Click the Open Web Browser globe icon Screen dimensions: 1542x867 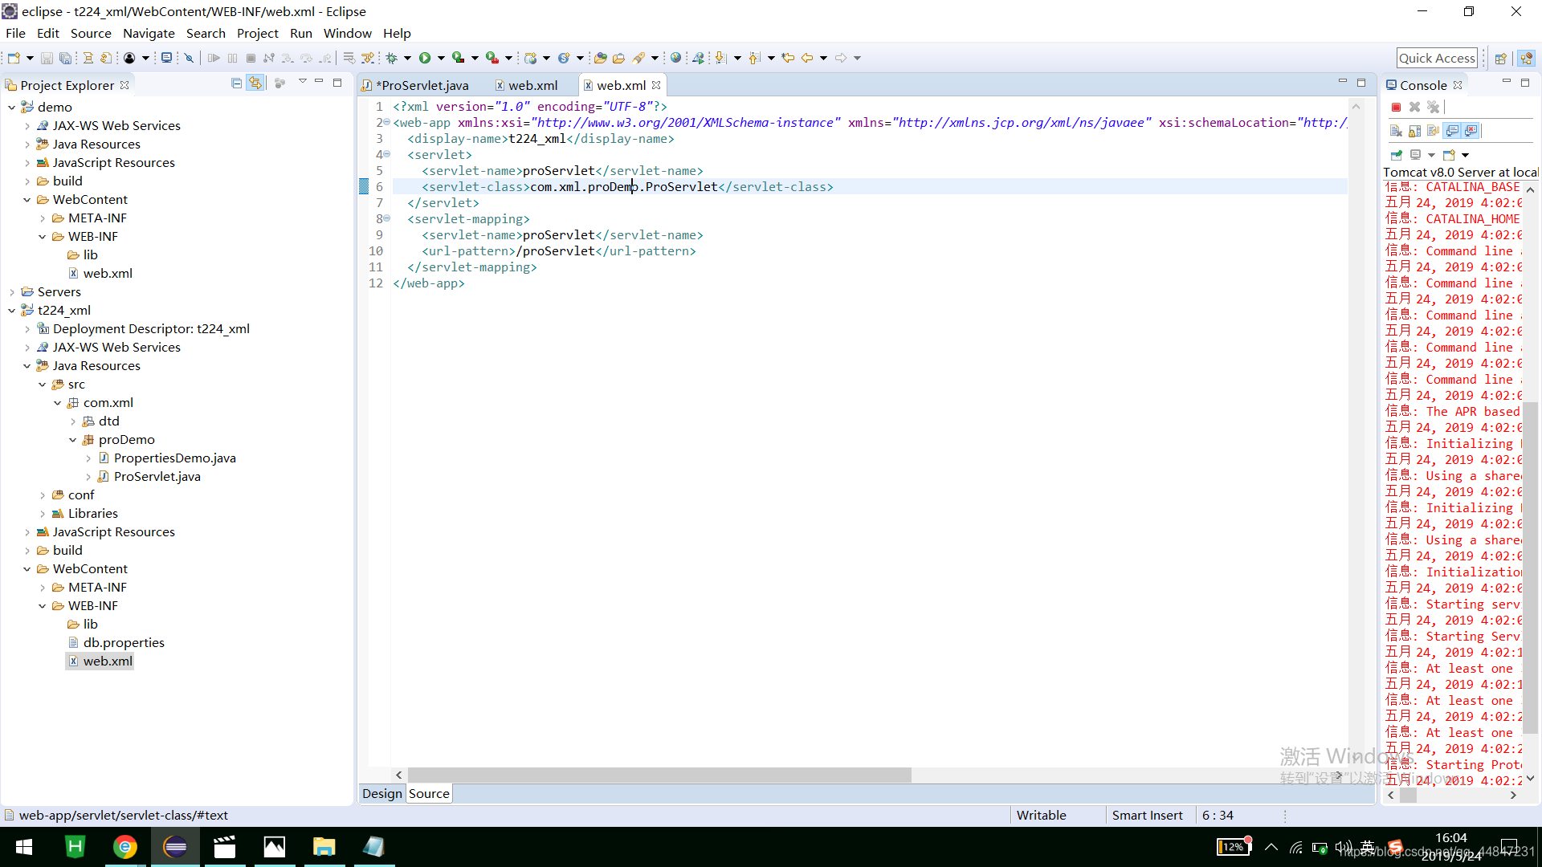pos(675,58)
